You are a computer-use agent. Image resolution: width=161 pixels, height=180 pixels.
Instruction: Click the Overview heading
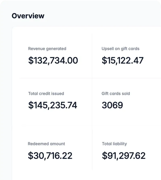coord(28,16)
